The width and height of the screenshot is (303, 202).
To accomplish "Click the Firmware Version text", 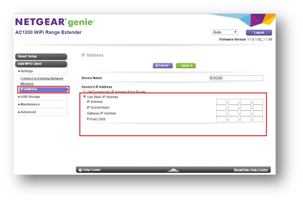I will tap(245, 40).
